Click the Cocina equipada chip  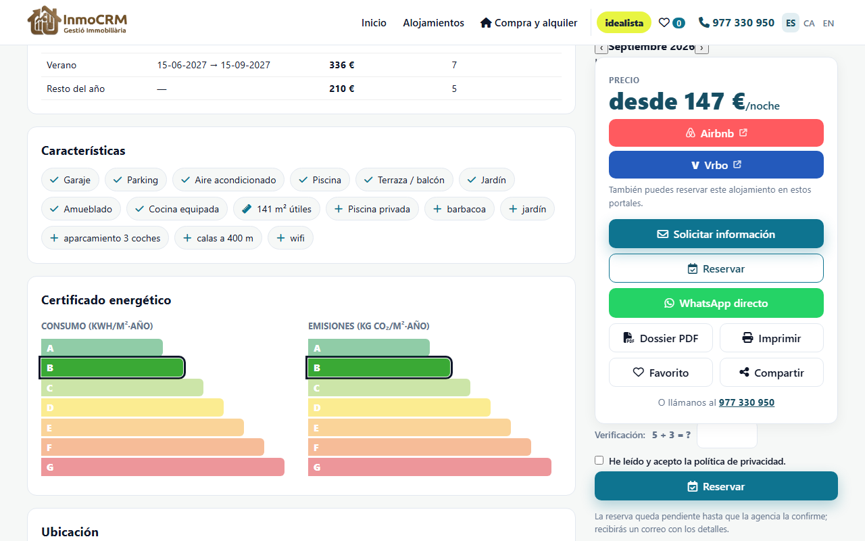(x=177, y=209)
